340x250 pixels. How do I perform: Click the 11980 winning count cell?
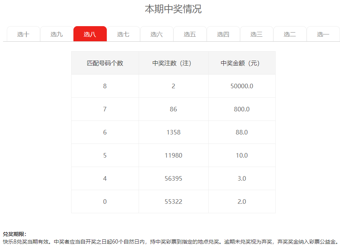[x=173, y=156]
